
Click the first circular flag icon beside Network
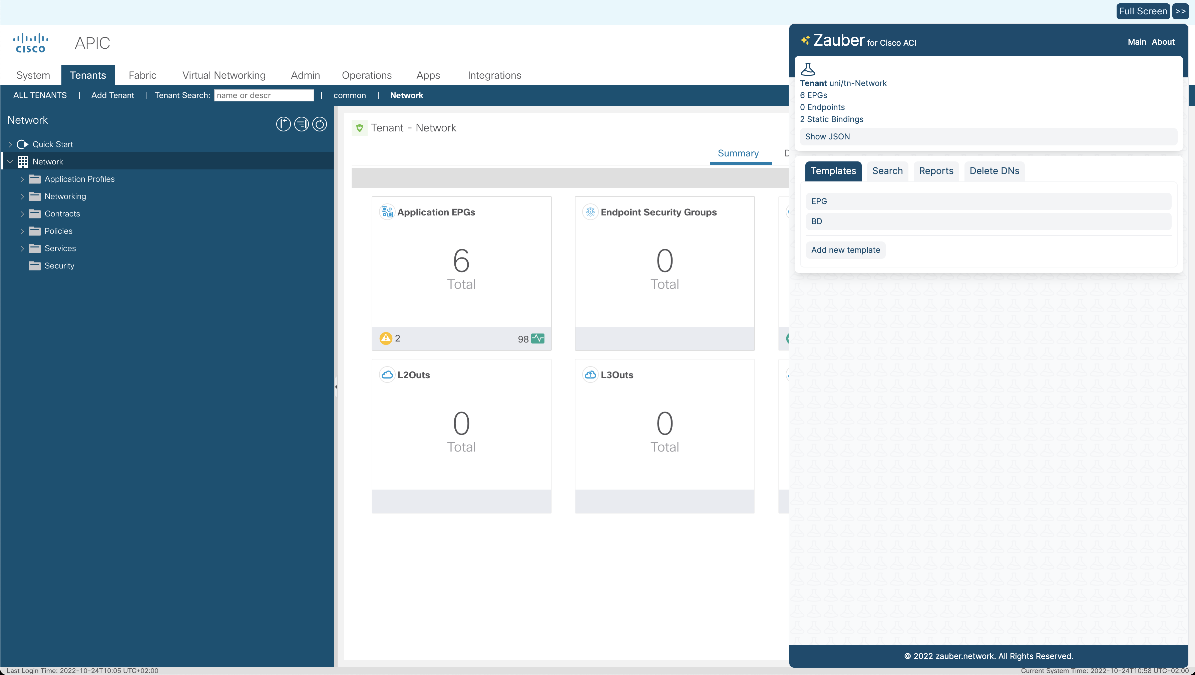click(x=283, y=124)
